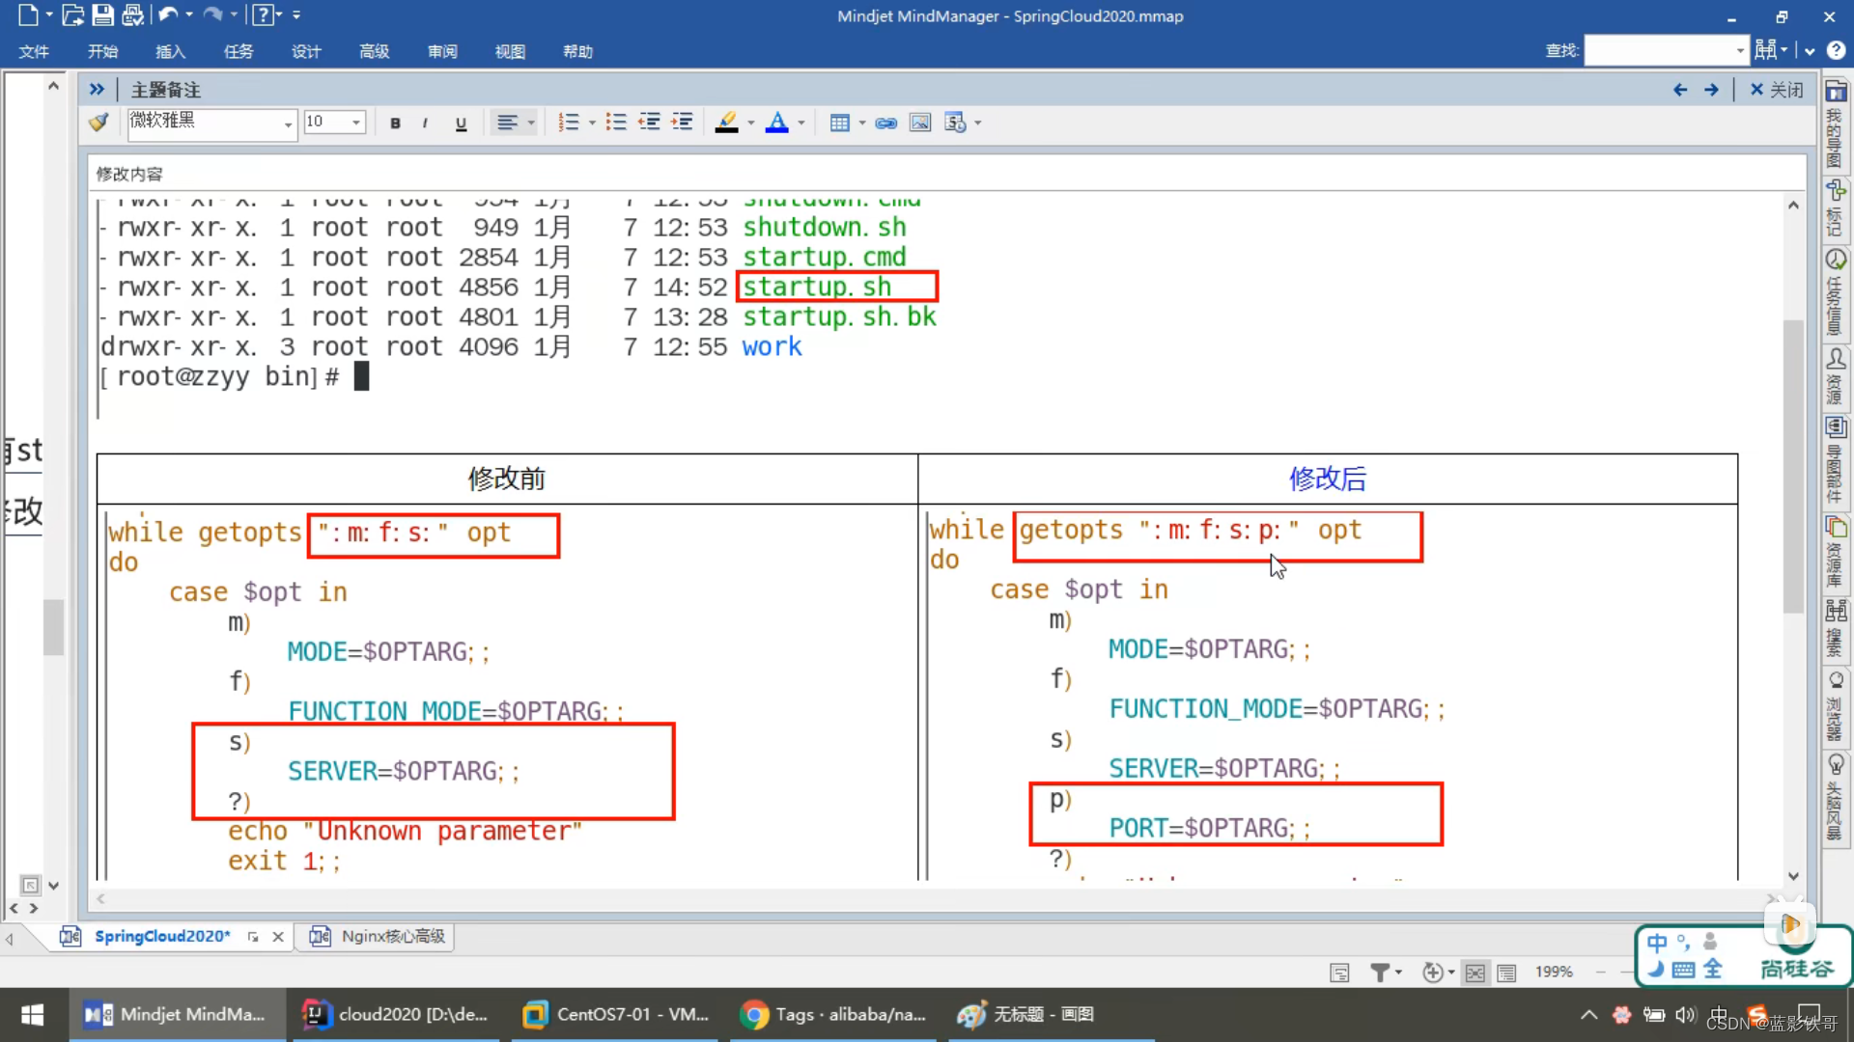Viewport: 1854px width, 1042px height.
Task: Collapse the notes panel with double chevron
Action: (x=97, y=90)
